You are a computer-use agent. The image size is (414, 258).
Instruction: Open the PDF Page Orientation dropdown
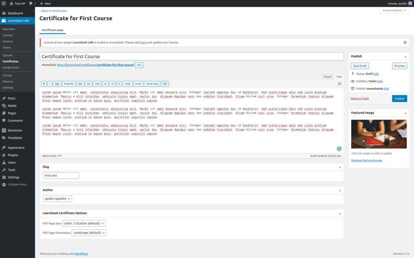pos(89,233)
